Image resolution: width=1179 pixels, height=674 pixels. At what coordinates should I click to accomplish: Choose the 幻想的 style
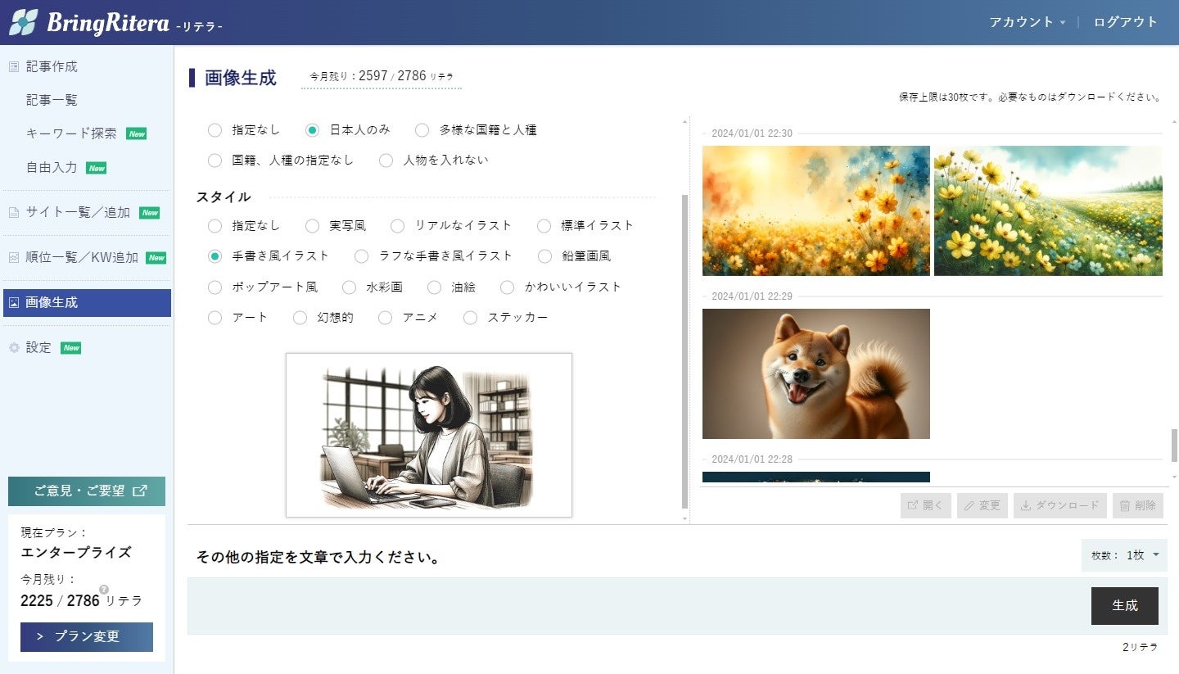(300, 318)
